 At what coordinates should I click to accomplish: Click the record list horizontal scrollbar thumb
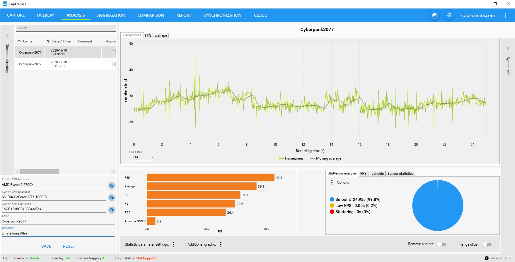click(39, 172)
